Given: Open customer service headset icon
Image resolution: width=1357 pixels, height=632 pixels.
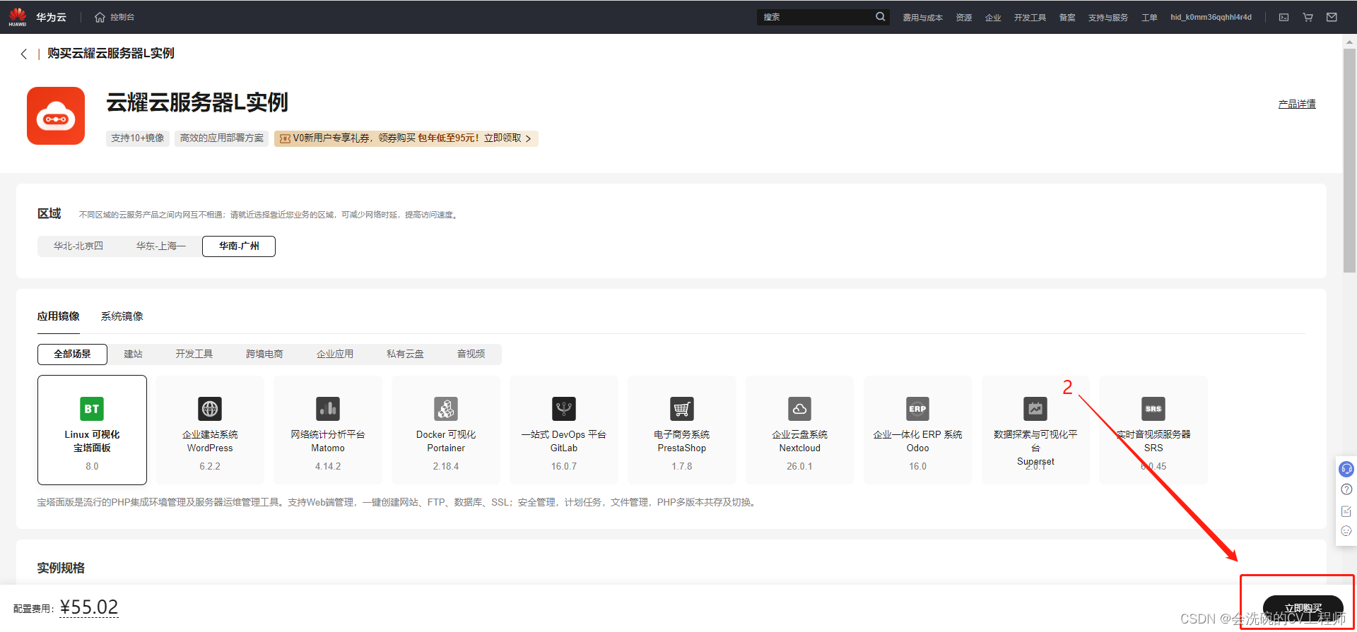Looking at the screenshot, I should coord(1346,469).
